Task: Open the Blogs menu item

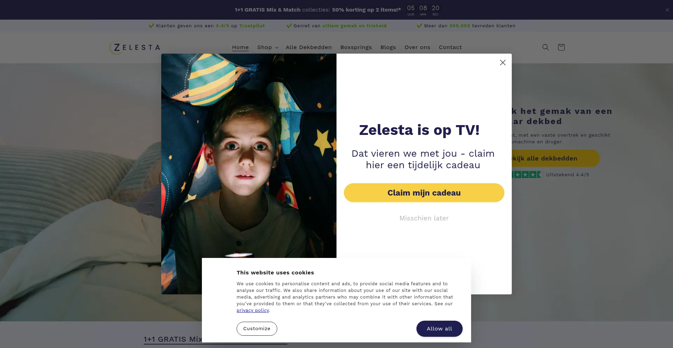Action: click(388, 47)
